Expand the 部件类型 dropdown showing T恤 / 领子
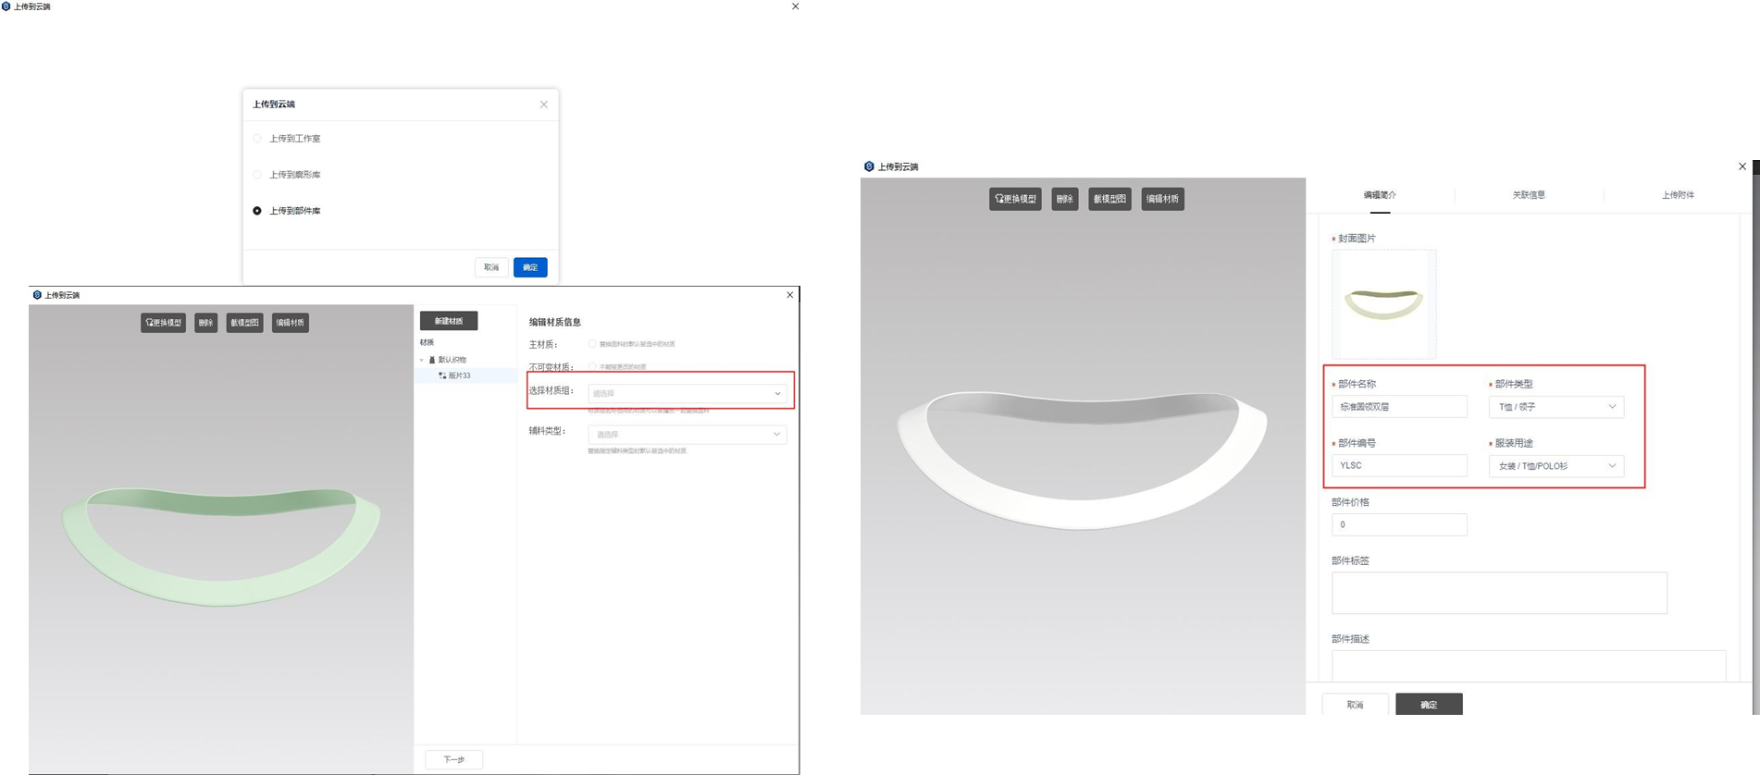1760x775 pixels. (x=1555, y=407)
